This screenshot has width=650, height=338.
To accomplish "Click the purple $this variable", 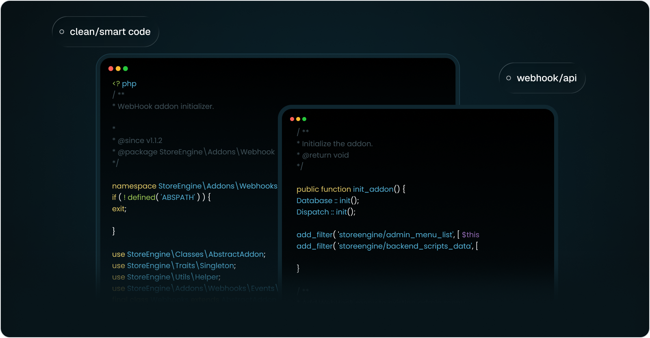I will (x=470, y=235).
